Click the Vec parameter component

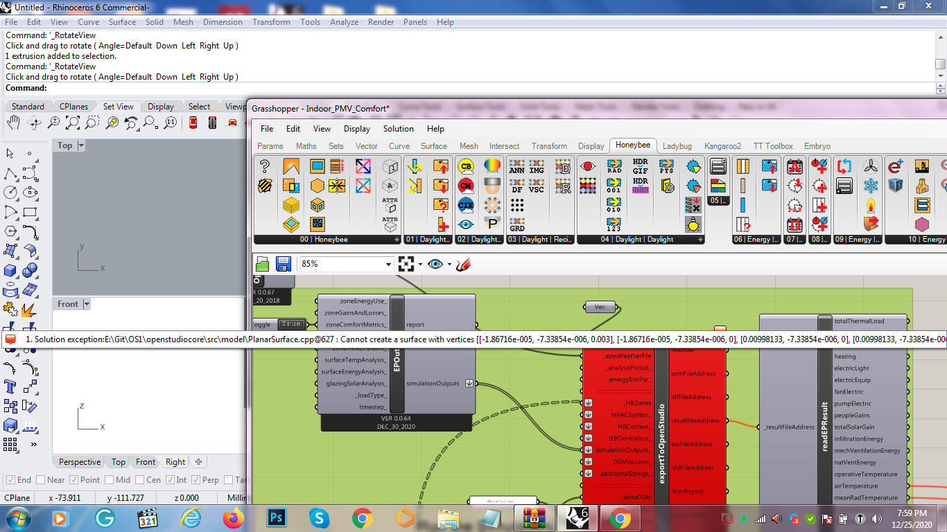[x=600, y=307]
